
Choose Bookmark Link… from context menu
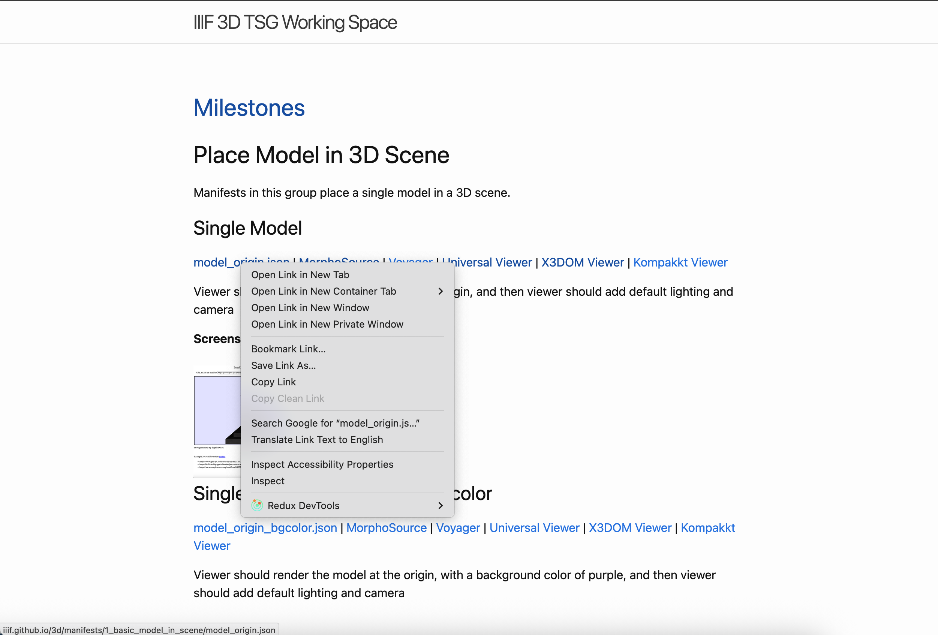[x=288, y=349]
